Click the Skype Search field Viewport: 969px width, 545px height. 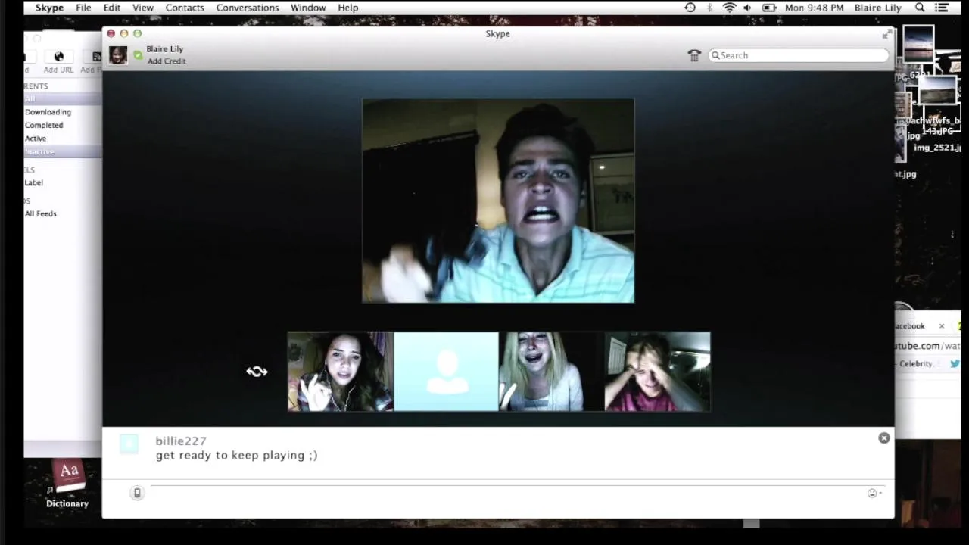[798, 55]
